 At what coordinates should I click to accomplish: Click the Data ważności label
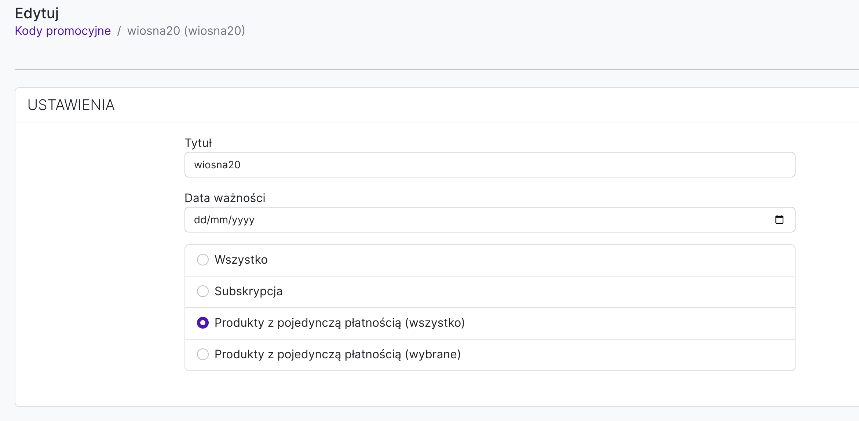[x=225, y=198]
